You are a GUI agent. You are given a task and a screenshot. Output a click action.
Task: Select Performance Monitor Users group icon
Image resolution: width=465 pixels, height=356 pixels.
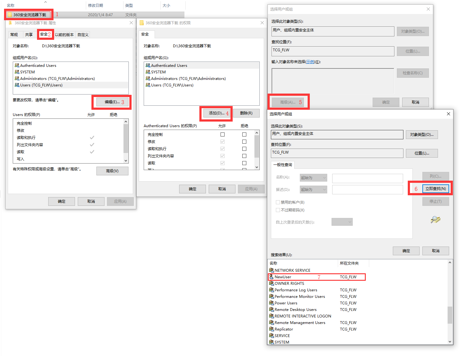click(272, 296)
